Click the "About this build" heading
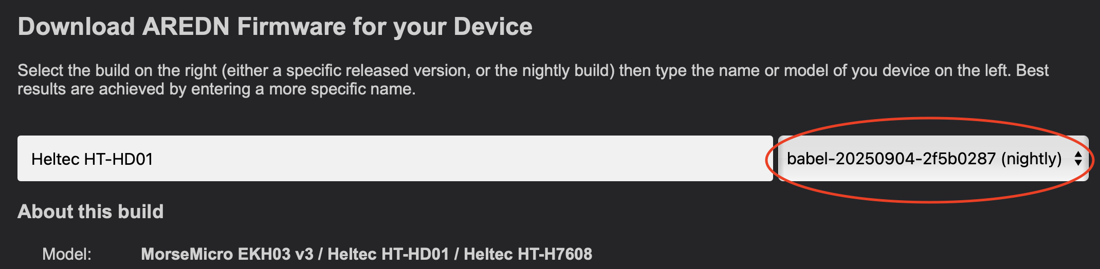Viewport: 1100px width, 269px height. [x=90, y=212]
